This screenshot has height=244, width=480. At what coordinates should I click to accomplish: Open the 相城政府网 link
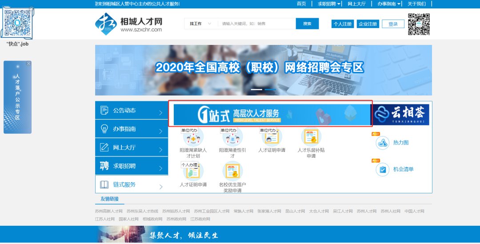point(152,219)
